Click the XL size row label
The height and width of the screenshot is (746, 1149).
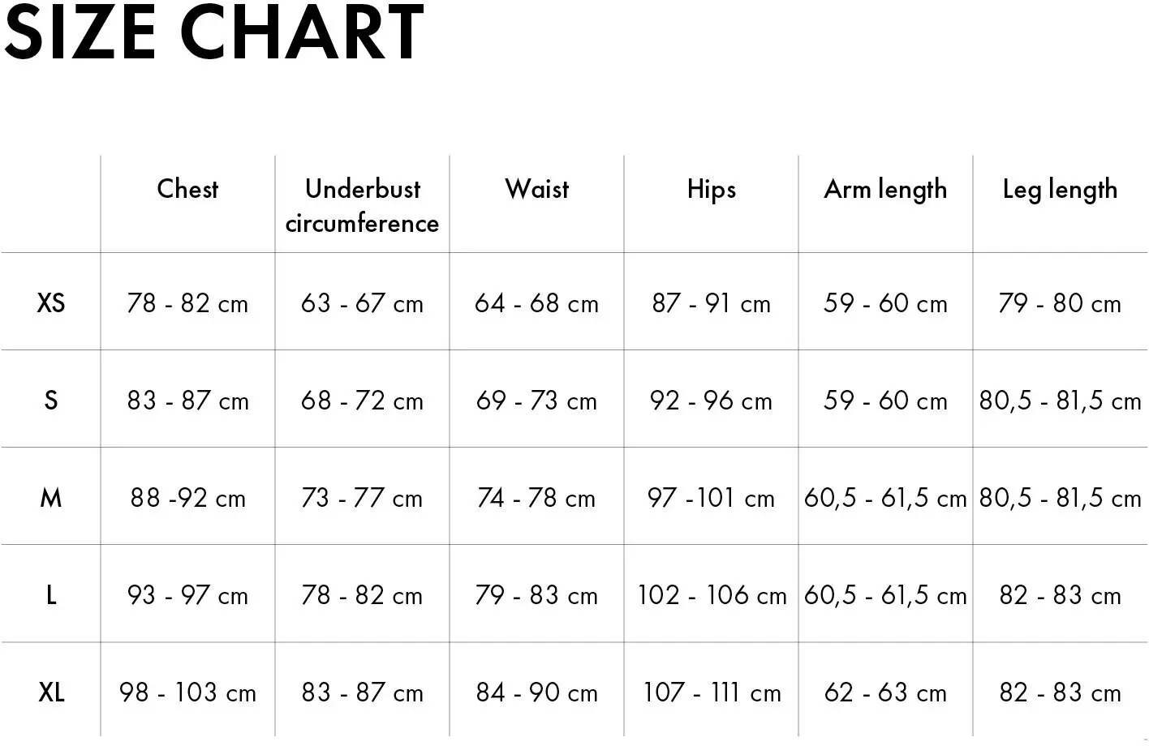50,692
